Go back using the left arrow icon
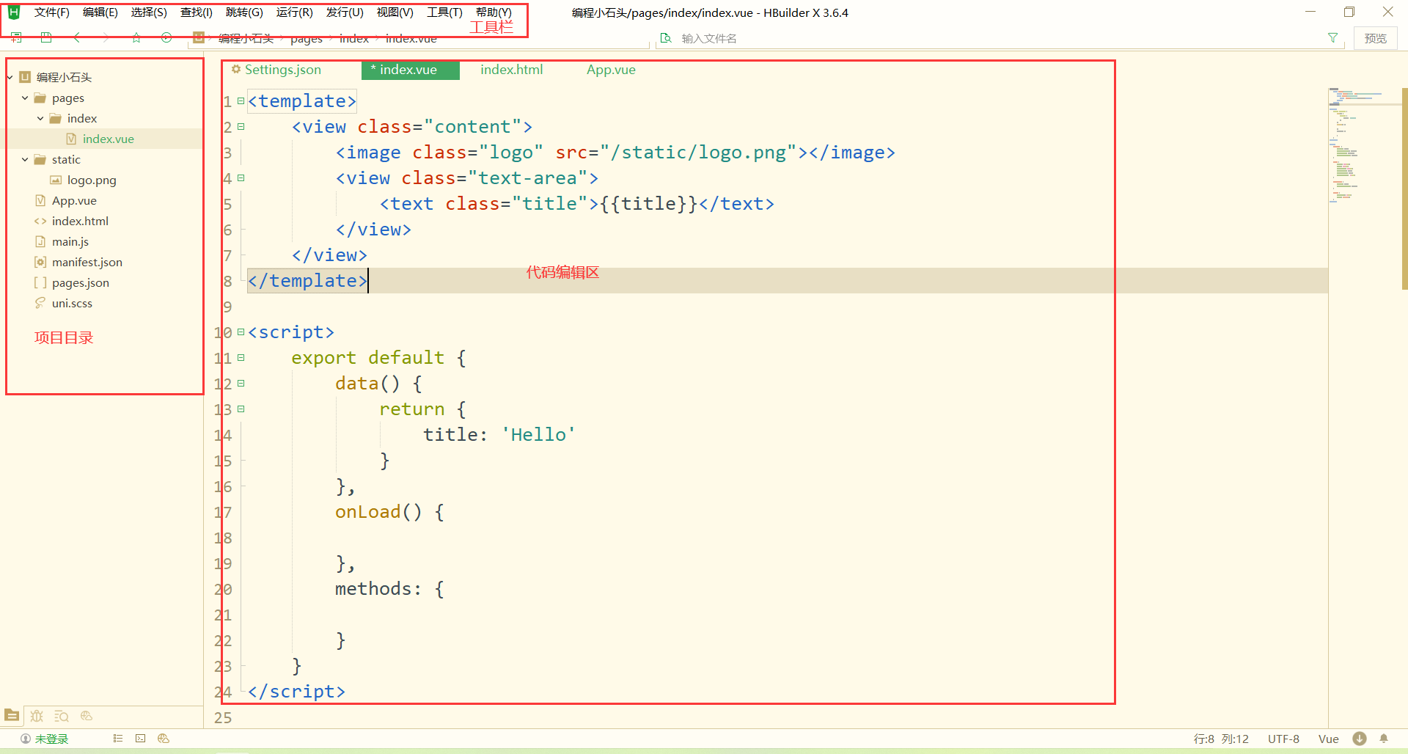The image size is (1408, 754). point(77,37)
